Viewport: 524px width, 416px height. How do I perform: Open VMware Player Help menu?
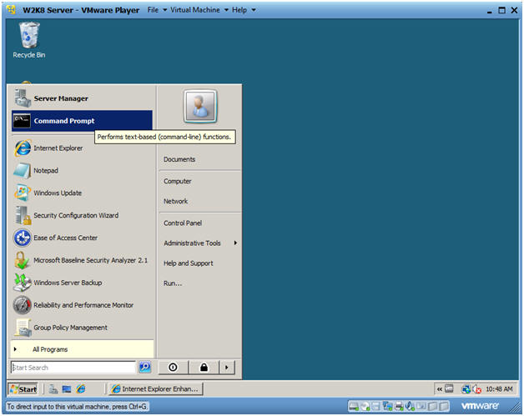pyautogui.click(x=244, y=10)
